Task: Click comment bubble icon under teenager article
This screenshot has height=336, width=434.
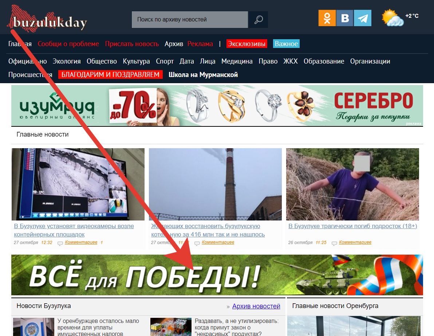Action: (x=334, y=243)
